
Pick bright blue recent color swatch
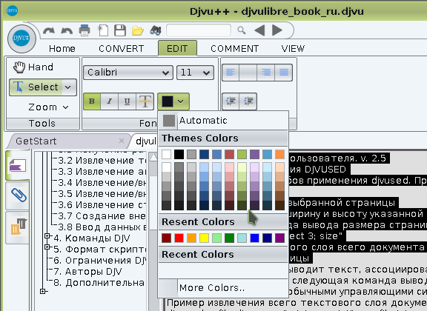254,238
